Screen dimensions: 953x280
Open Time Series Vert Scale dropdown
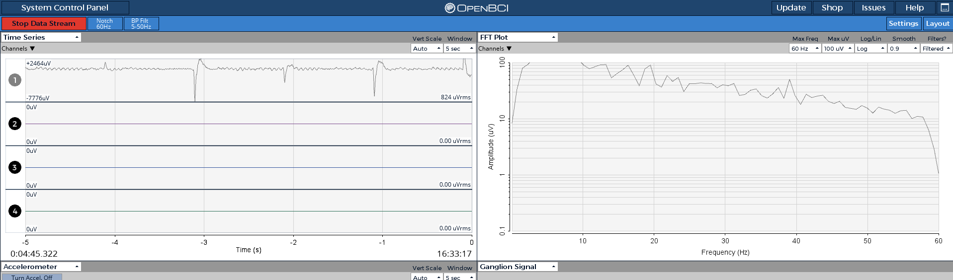tap(427, 49)
